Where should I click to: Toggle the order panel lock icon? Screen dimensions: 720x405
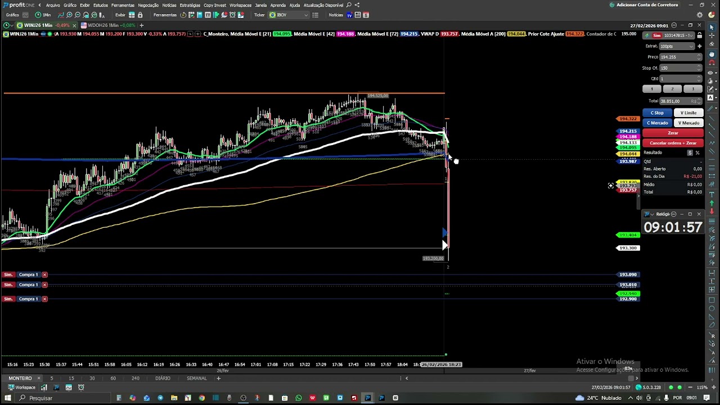[700, 35]
